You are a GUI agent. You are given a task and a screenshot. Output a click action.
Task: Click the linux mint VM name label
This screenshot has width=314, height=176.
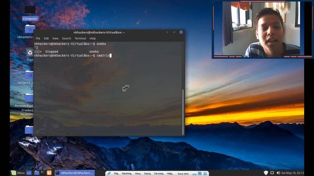pyautogui.click(x=183, y=174)
